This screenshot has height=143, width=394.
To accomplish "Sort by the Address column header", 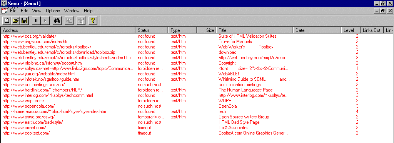I will 68,30.
